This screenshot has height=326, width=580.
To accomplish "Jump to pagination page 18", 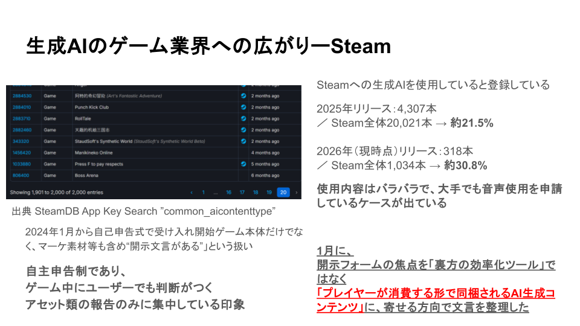I will (x=256, y=193).
